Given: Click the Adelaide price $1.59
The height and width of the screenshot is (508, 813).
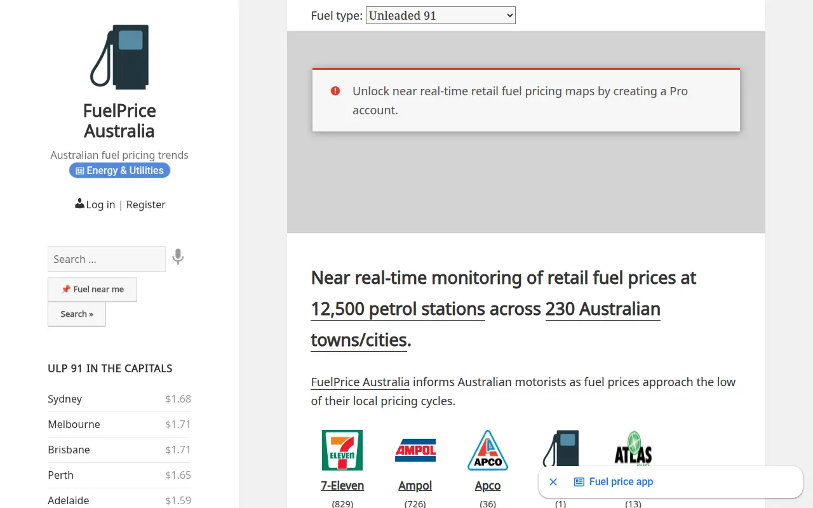Looking at the screenshot, I should pos(178,500).
